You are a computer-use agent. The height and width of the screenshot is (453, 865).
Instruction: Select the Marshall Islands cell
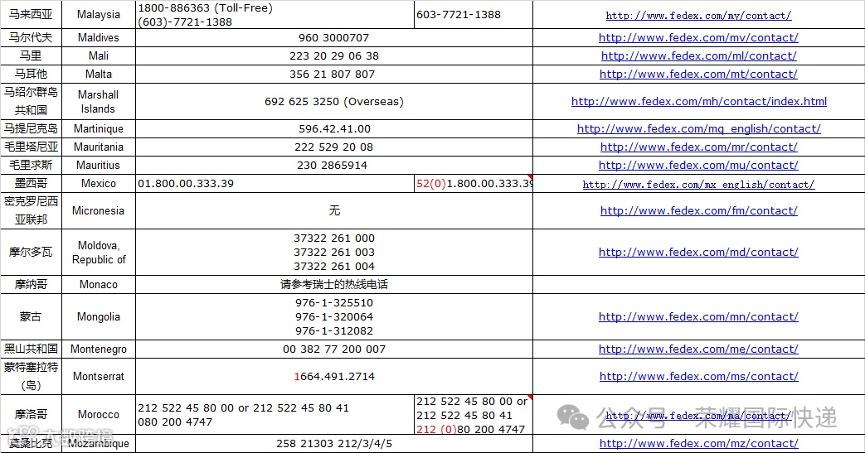98,101
